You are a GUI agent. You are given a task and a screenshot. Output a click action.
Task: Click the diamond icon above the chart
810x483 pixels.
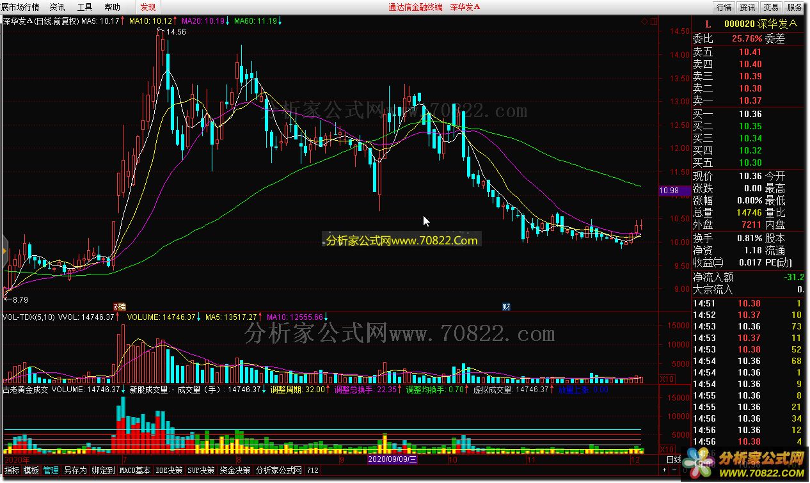pyautogui.click(x=644, y=21)
